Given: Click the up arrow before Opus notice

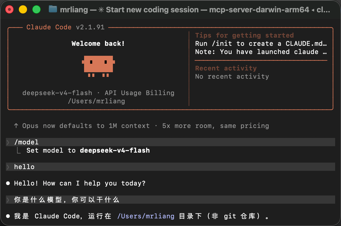Looking at the screenshot, I should pos(16,126).
